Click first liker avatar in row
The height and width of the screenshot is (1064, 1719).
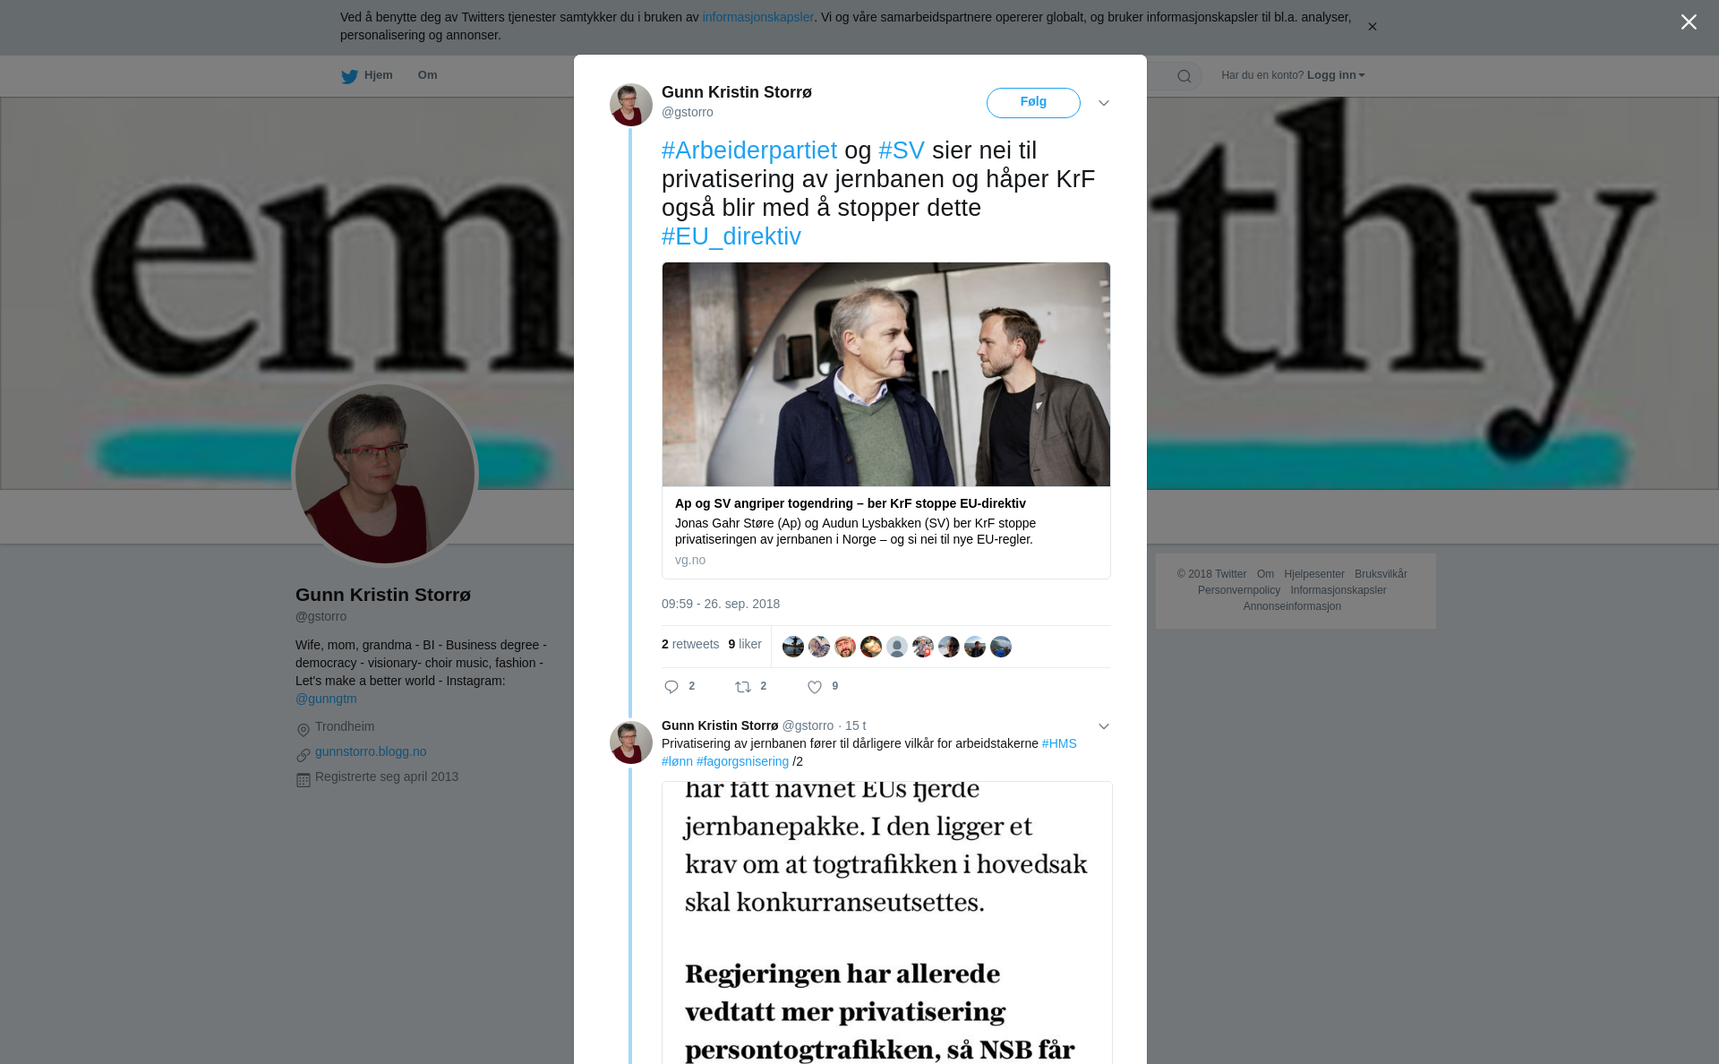click(x=793, y=647)
